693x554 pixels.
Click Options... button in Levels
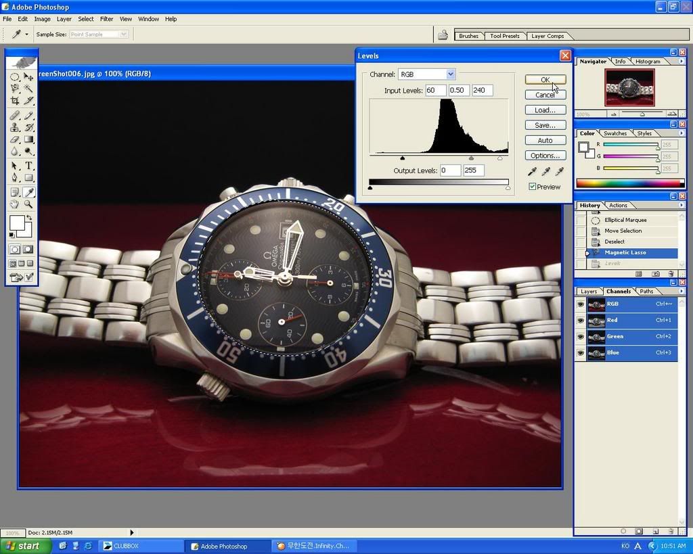[545, 156]
